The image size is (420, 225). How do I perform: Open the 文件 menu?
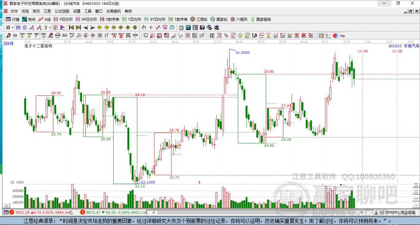(14, 11)
